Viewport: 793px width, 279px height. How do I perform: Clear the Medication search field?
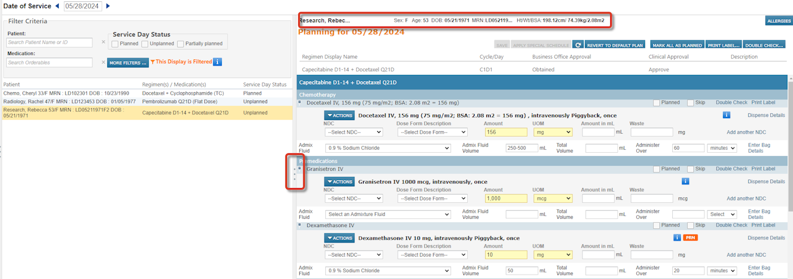[103, 62]
